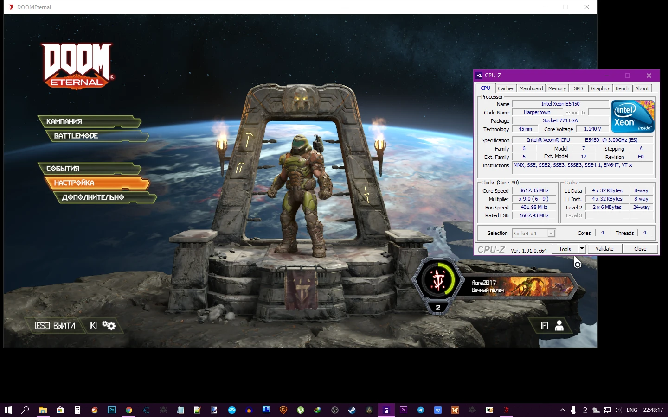This screenshot has width=668, height=417.
Task: Open Adobe Premiere from the taskbar
Action: point(404,410)
